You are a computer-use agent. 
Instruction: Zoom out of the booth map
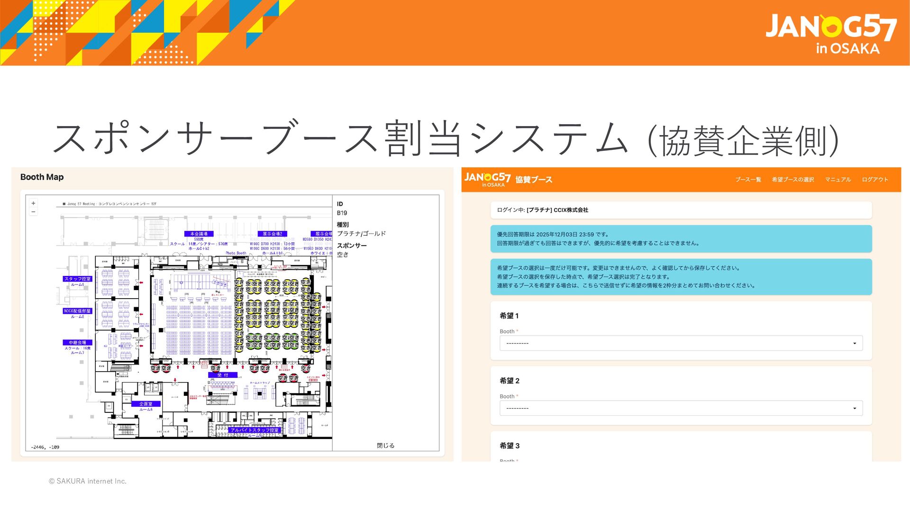click(33, 212)
